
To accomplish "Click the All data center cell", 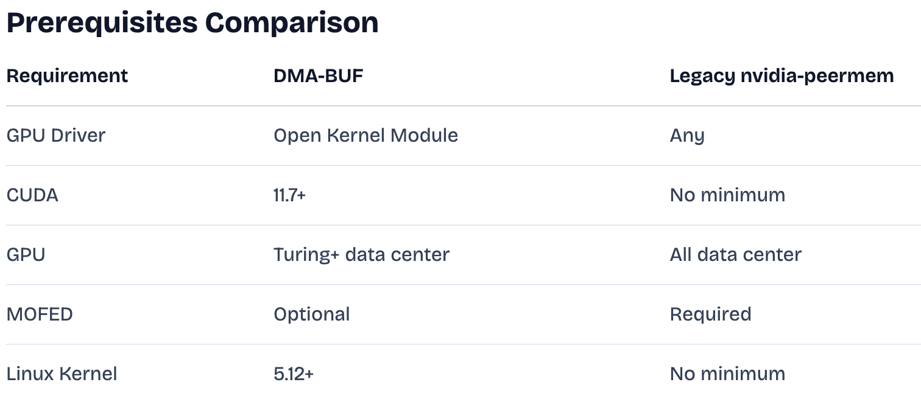I will coord(735,254).
